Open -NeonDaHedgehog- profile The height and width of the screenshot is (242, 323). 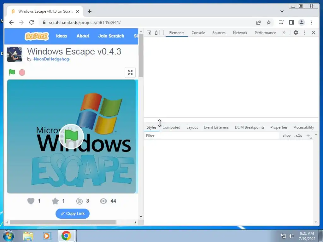point(51,59)
